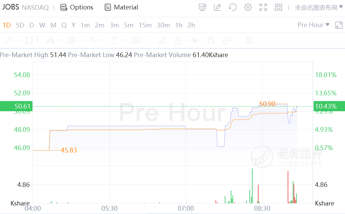Click the fullscreen expand arrows icon
This screenshot has width=345, height=214.
coord(263,7)
